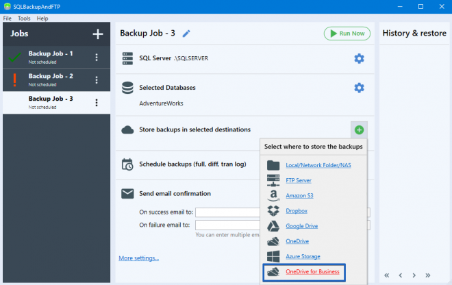Viewport: 452px width, 285px height.
Task: Click the SQL Server rack icon
Action: (x=127, y=58)
